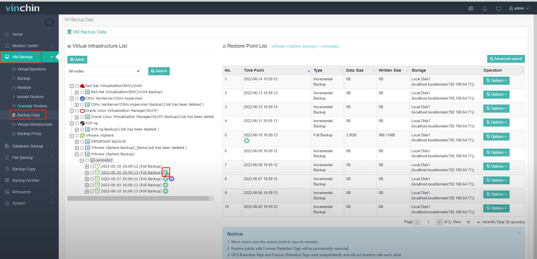Go to the next page of records
Image resolution: width=537 pixels, height=259 pixels.
[x=439, y=222]
